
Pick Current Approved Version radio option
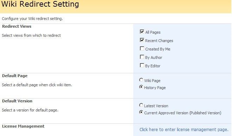pyautogui.click(x=141, y=112)
